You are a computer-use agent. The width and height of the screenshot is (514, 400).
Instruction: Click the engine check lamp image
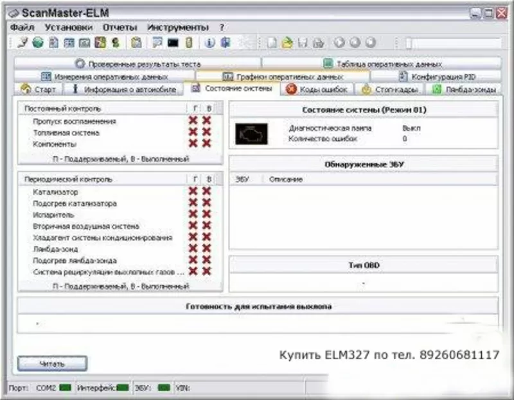251,134
